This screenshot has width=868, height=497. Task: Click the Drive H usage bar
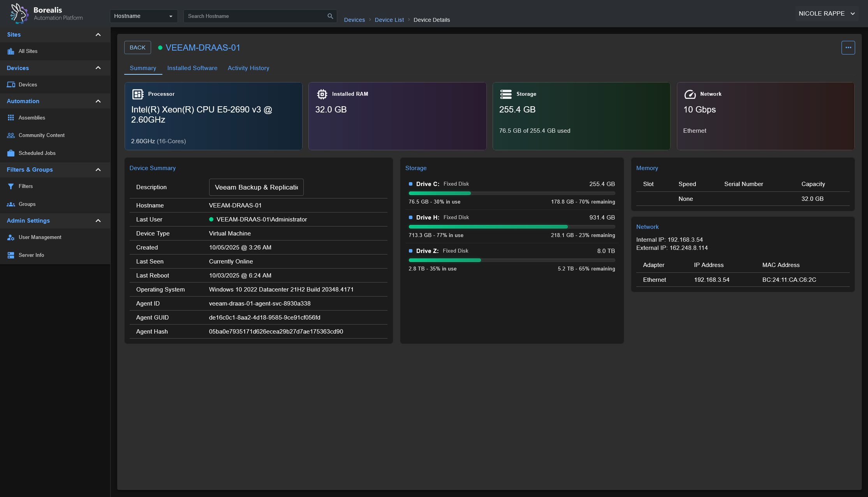[x=512, y=227]
